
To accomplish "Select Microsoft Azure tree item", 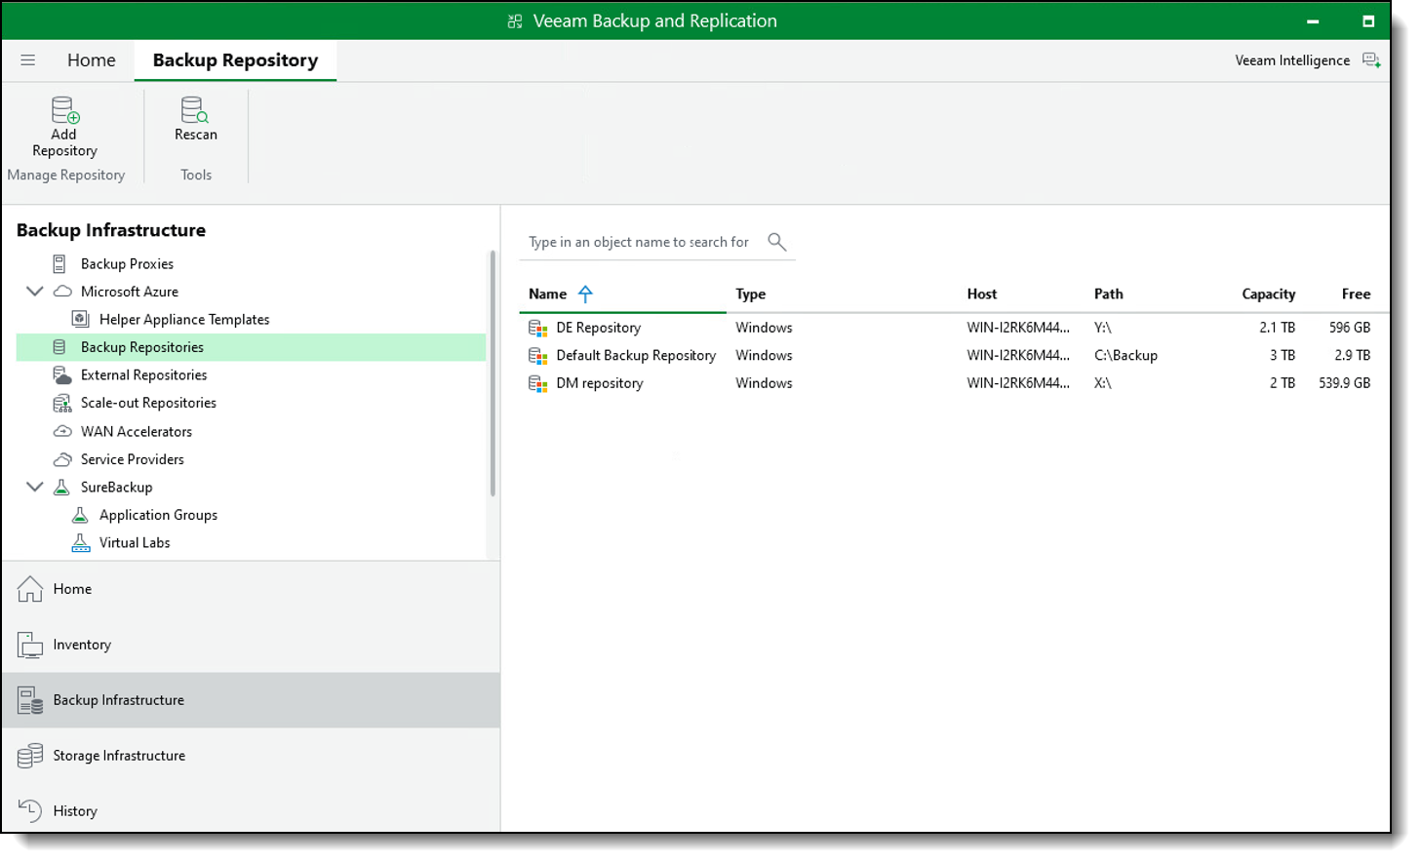I will pyautogui.click(x=130, y=292).
